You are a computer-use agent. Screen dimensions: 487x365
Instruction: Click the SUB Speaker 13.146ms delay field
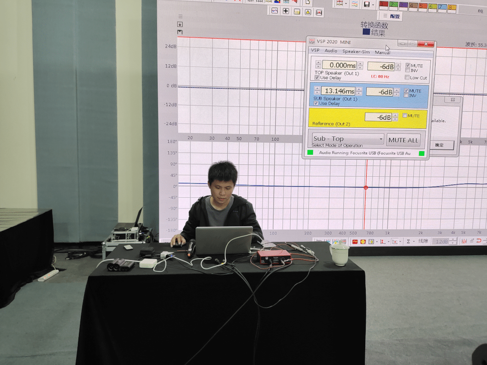click(x=338, y=91)
